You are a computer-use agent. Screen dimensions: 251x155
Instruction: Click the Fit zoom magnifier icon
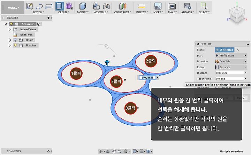point(125,151)
